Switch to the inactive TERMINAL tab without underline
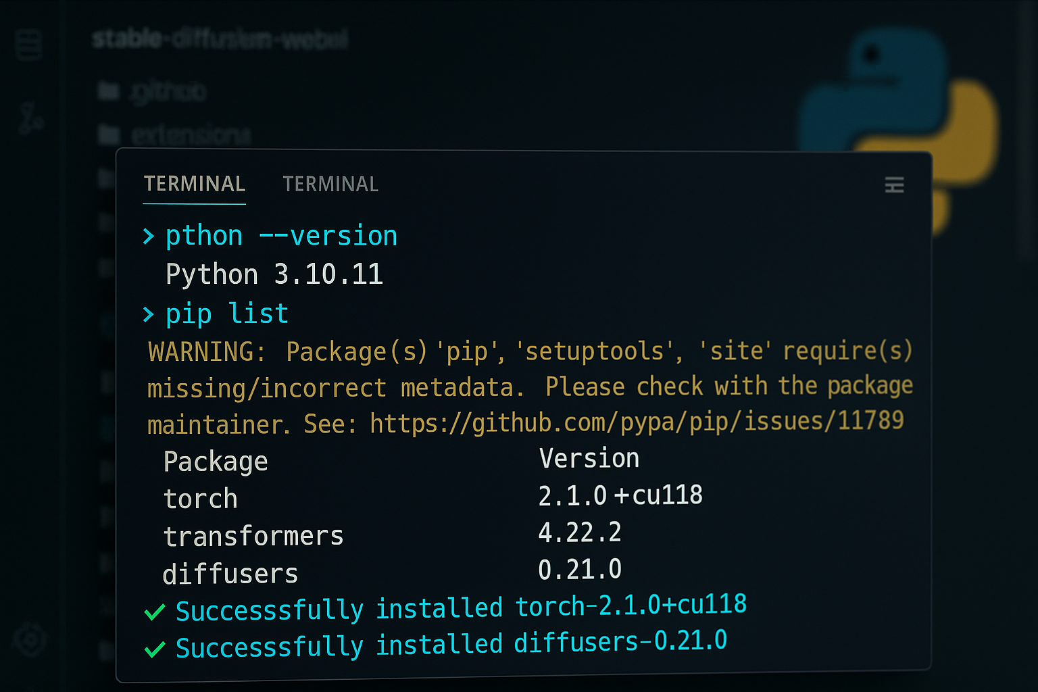Viewport: 1038px width, 692px height. click(x=330, y=184)
